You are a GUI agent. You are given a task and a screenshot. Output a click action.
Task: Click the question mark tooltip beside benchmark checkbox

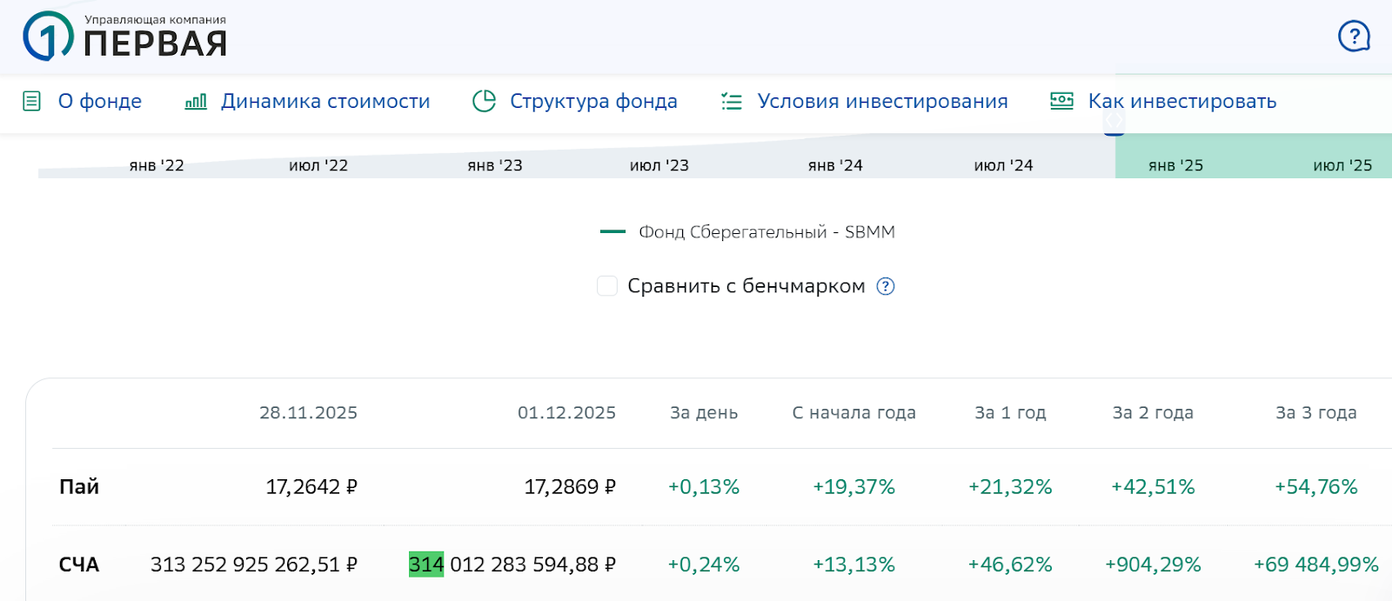[x=885, y=286]
